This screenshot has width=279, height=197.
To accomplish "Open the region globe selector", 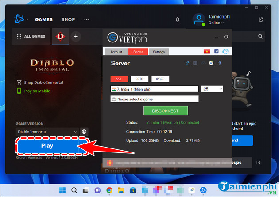I will pyautogui.click(x=84, y=132).
